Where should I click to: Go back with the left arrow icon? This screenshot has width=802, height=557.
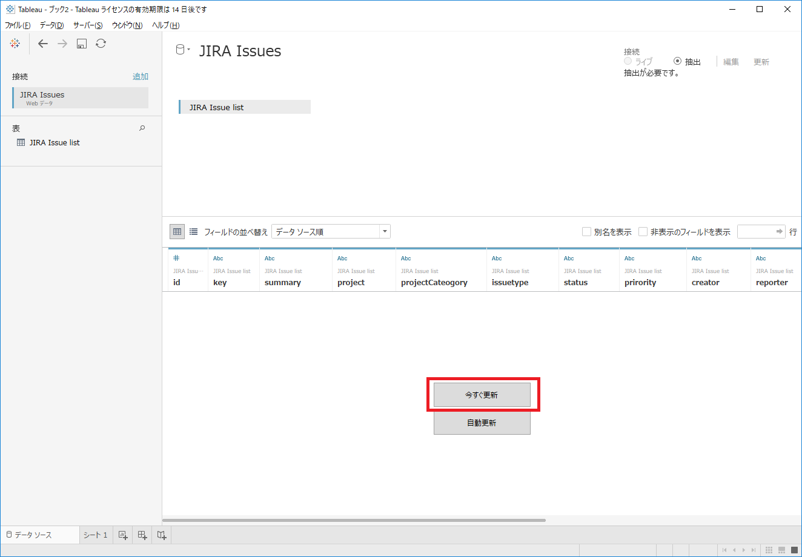coord(42,44)
